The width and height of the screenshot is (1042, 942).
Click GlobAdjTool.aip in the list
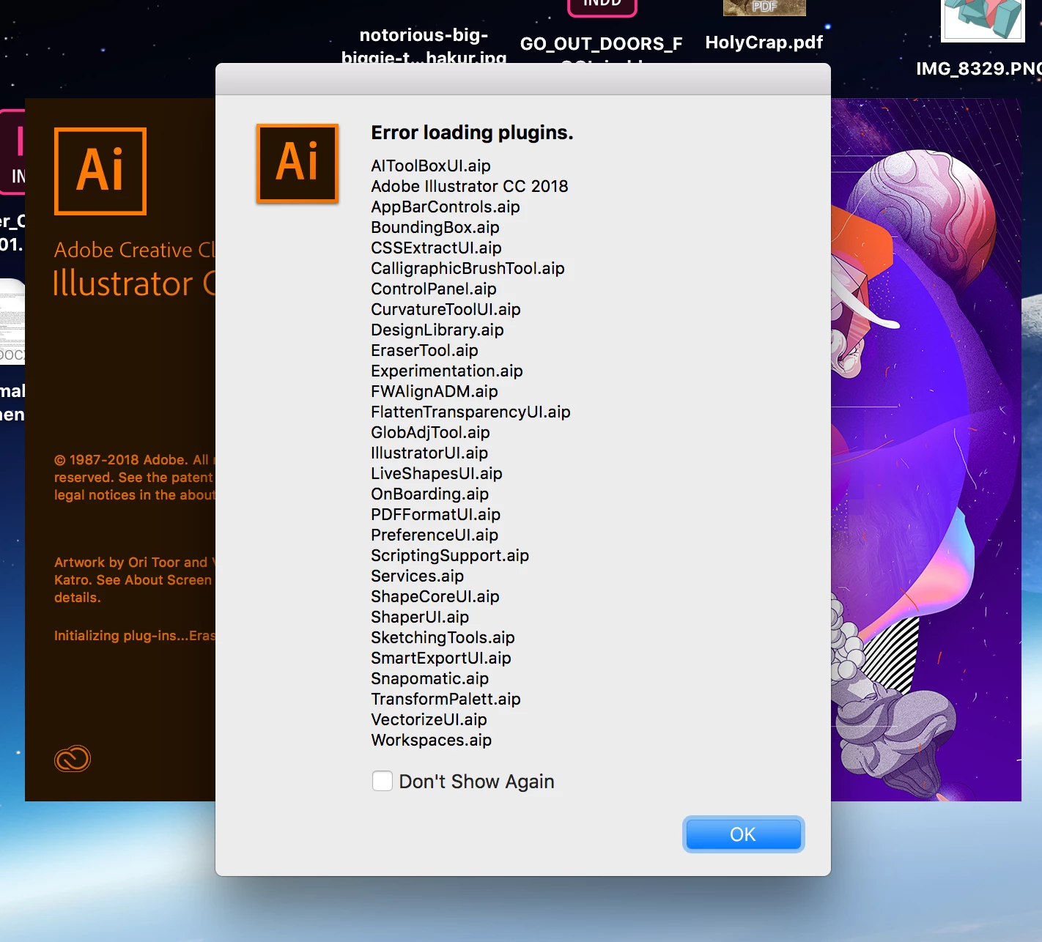[x=430, y=432]
